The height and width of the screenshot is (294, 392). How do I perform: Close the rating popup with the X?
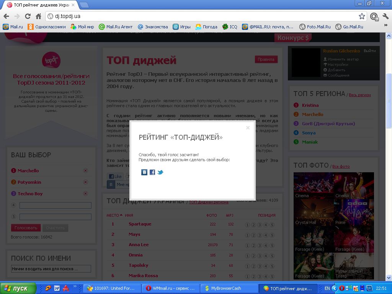tap(248, 128)
